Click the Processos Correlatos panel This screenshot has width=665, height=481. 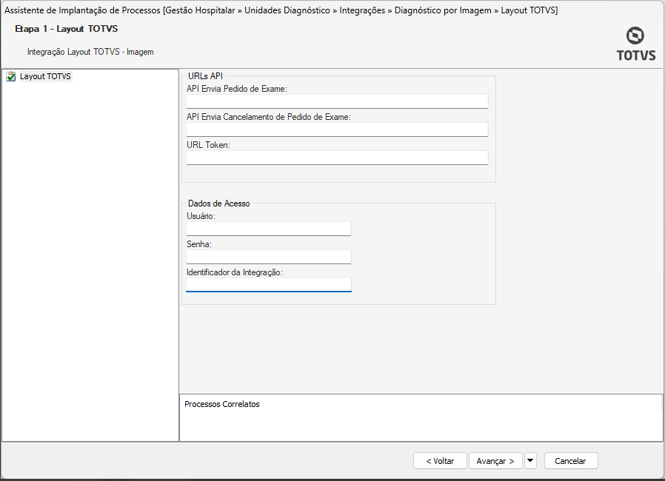pyautogui.click(x=421, y=418)
